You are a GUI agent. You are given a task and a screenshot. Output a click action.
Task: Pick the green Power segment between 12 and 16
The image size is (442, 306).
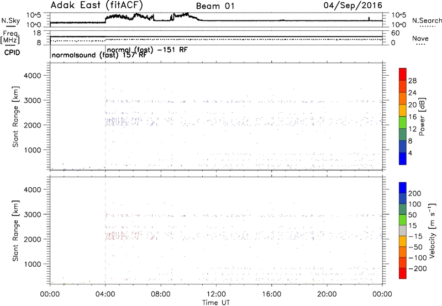click(403, 123)
